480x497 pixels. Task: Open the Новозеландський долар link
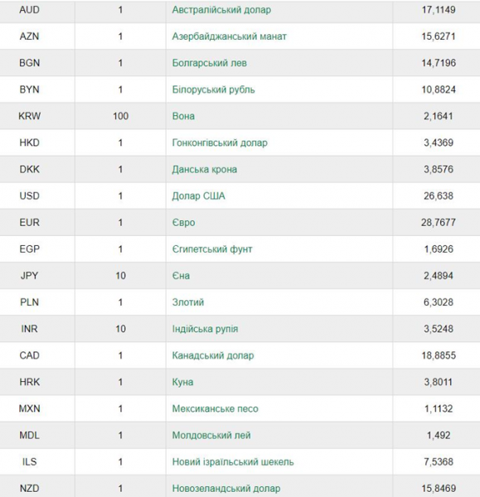226,489
